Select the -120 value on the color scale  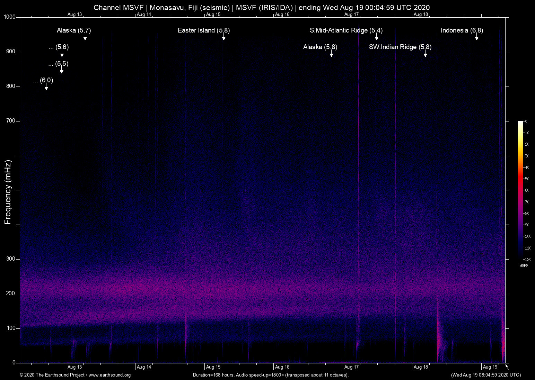(527, 259)
